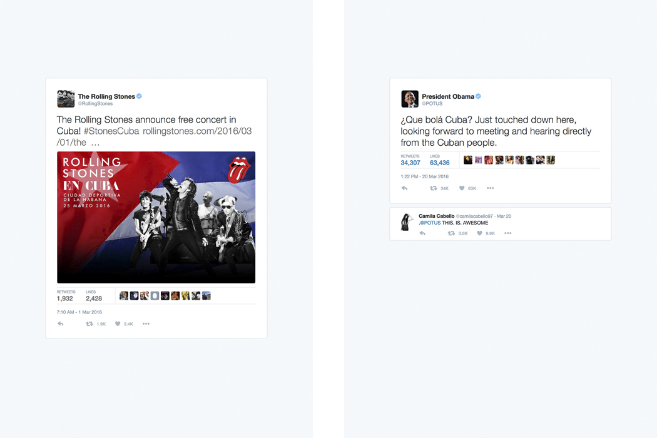View Rolling Stones En Cuba concert image
The height and width of the screenshot is (438, 657).
(x=156, y=217)
